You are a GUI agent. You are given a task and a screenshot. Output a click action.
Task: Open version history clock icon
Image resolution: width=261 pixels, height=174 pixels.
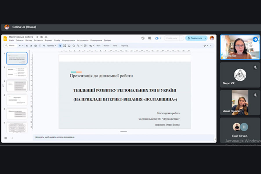(143, 38)
